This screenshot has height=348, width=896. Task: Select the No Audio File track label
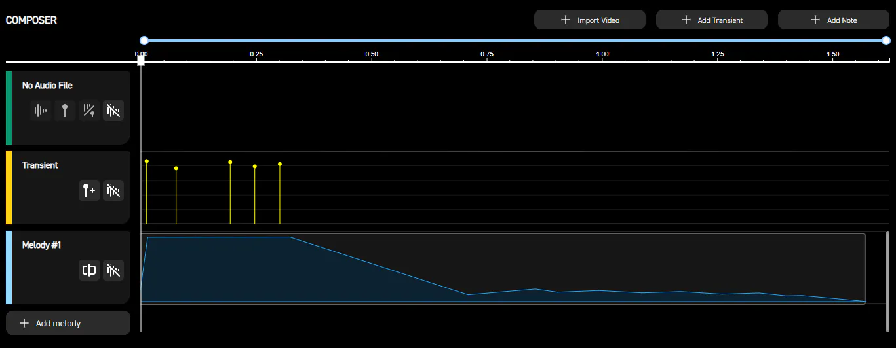(47, 86)
